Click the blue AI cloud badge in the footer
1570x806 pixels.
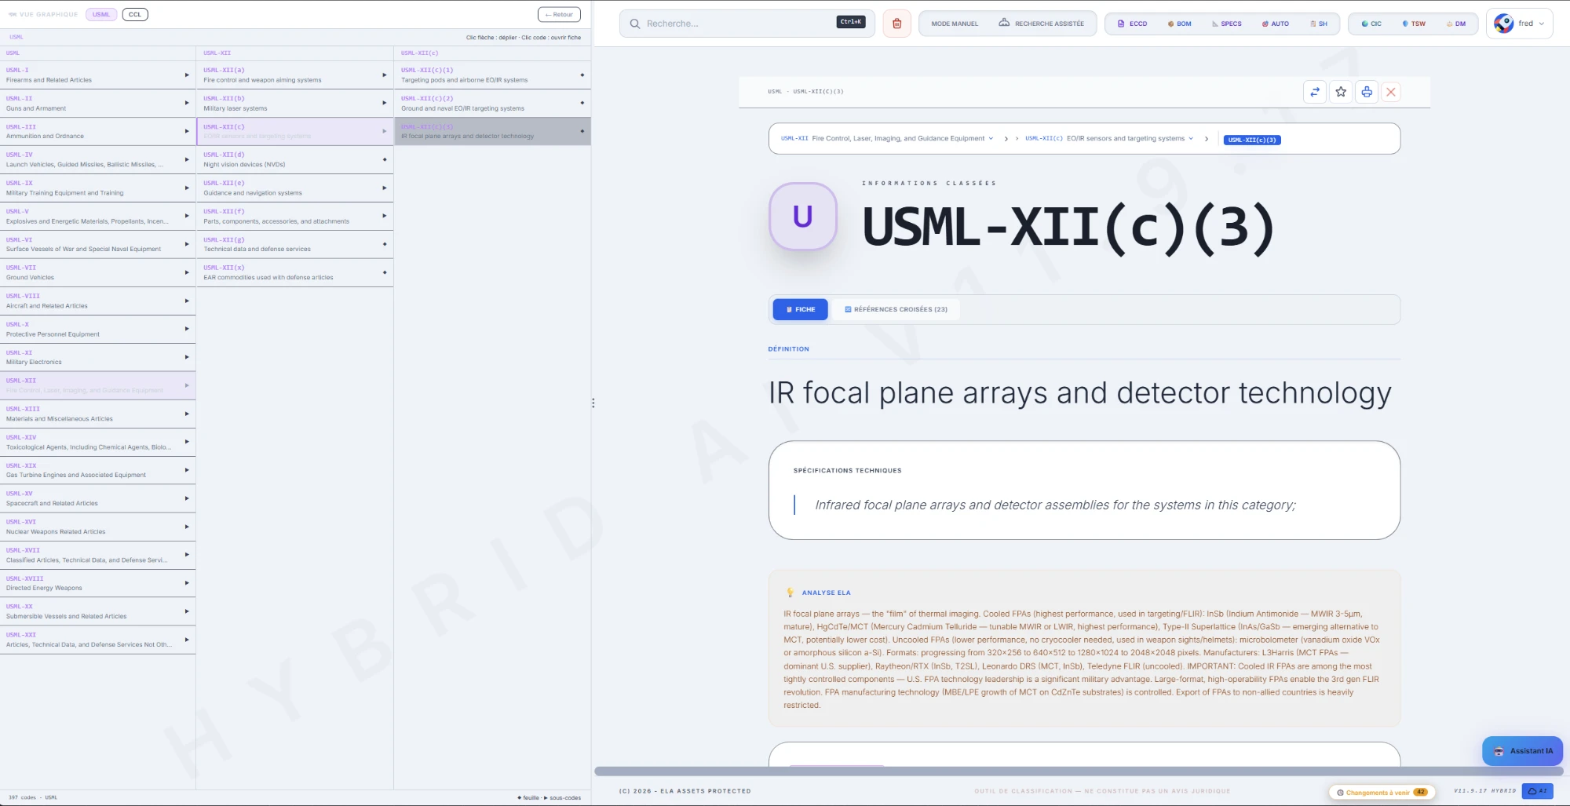click(1537, 791)
